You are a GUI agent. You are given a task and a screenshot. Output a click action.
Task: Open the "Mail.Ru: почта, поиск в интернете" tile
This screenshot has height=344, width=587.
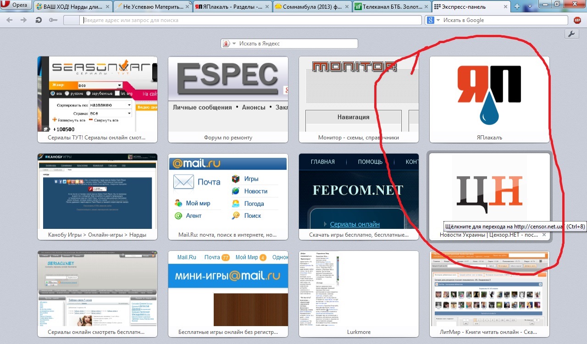228,197
